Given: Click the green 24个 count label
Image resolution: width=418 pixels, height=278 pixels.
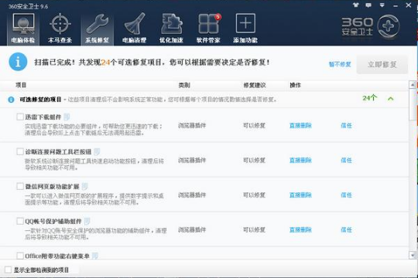Looking at the screenshot, I should pos(370,98).
